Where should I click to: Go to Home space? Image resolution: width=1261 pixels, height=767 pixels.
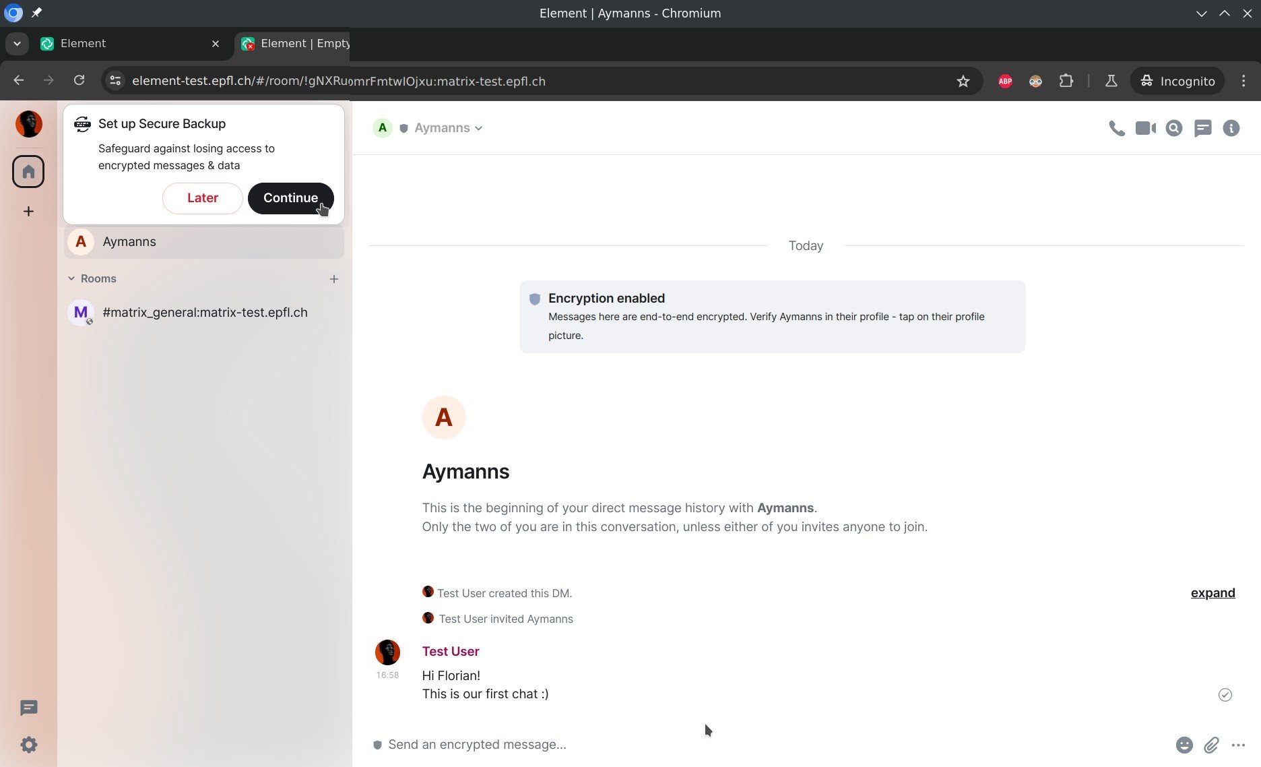pyautogui.click(x=28, y=172)
